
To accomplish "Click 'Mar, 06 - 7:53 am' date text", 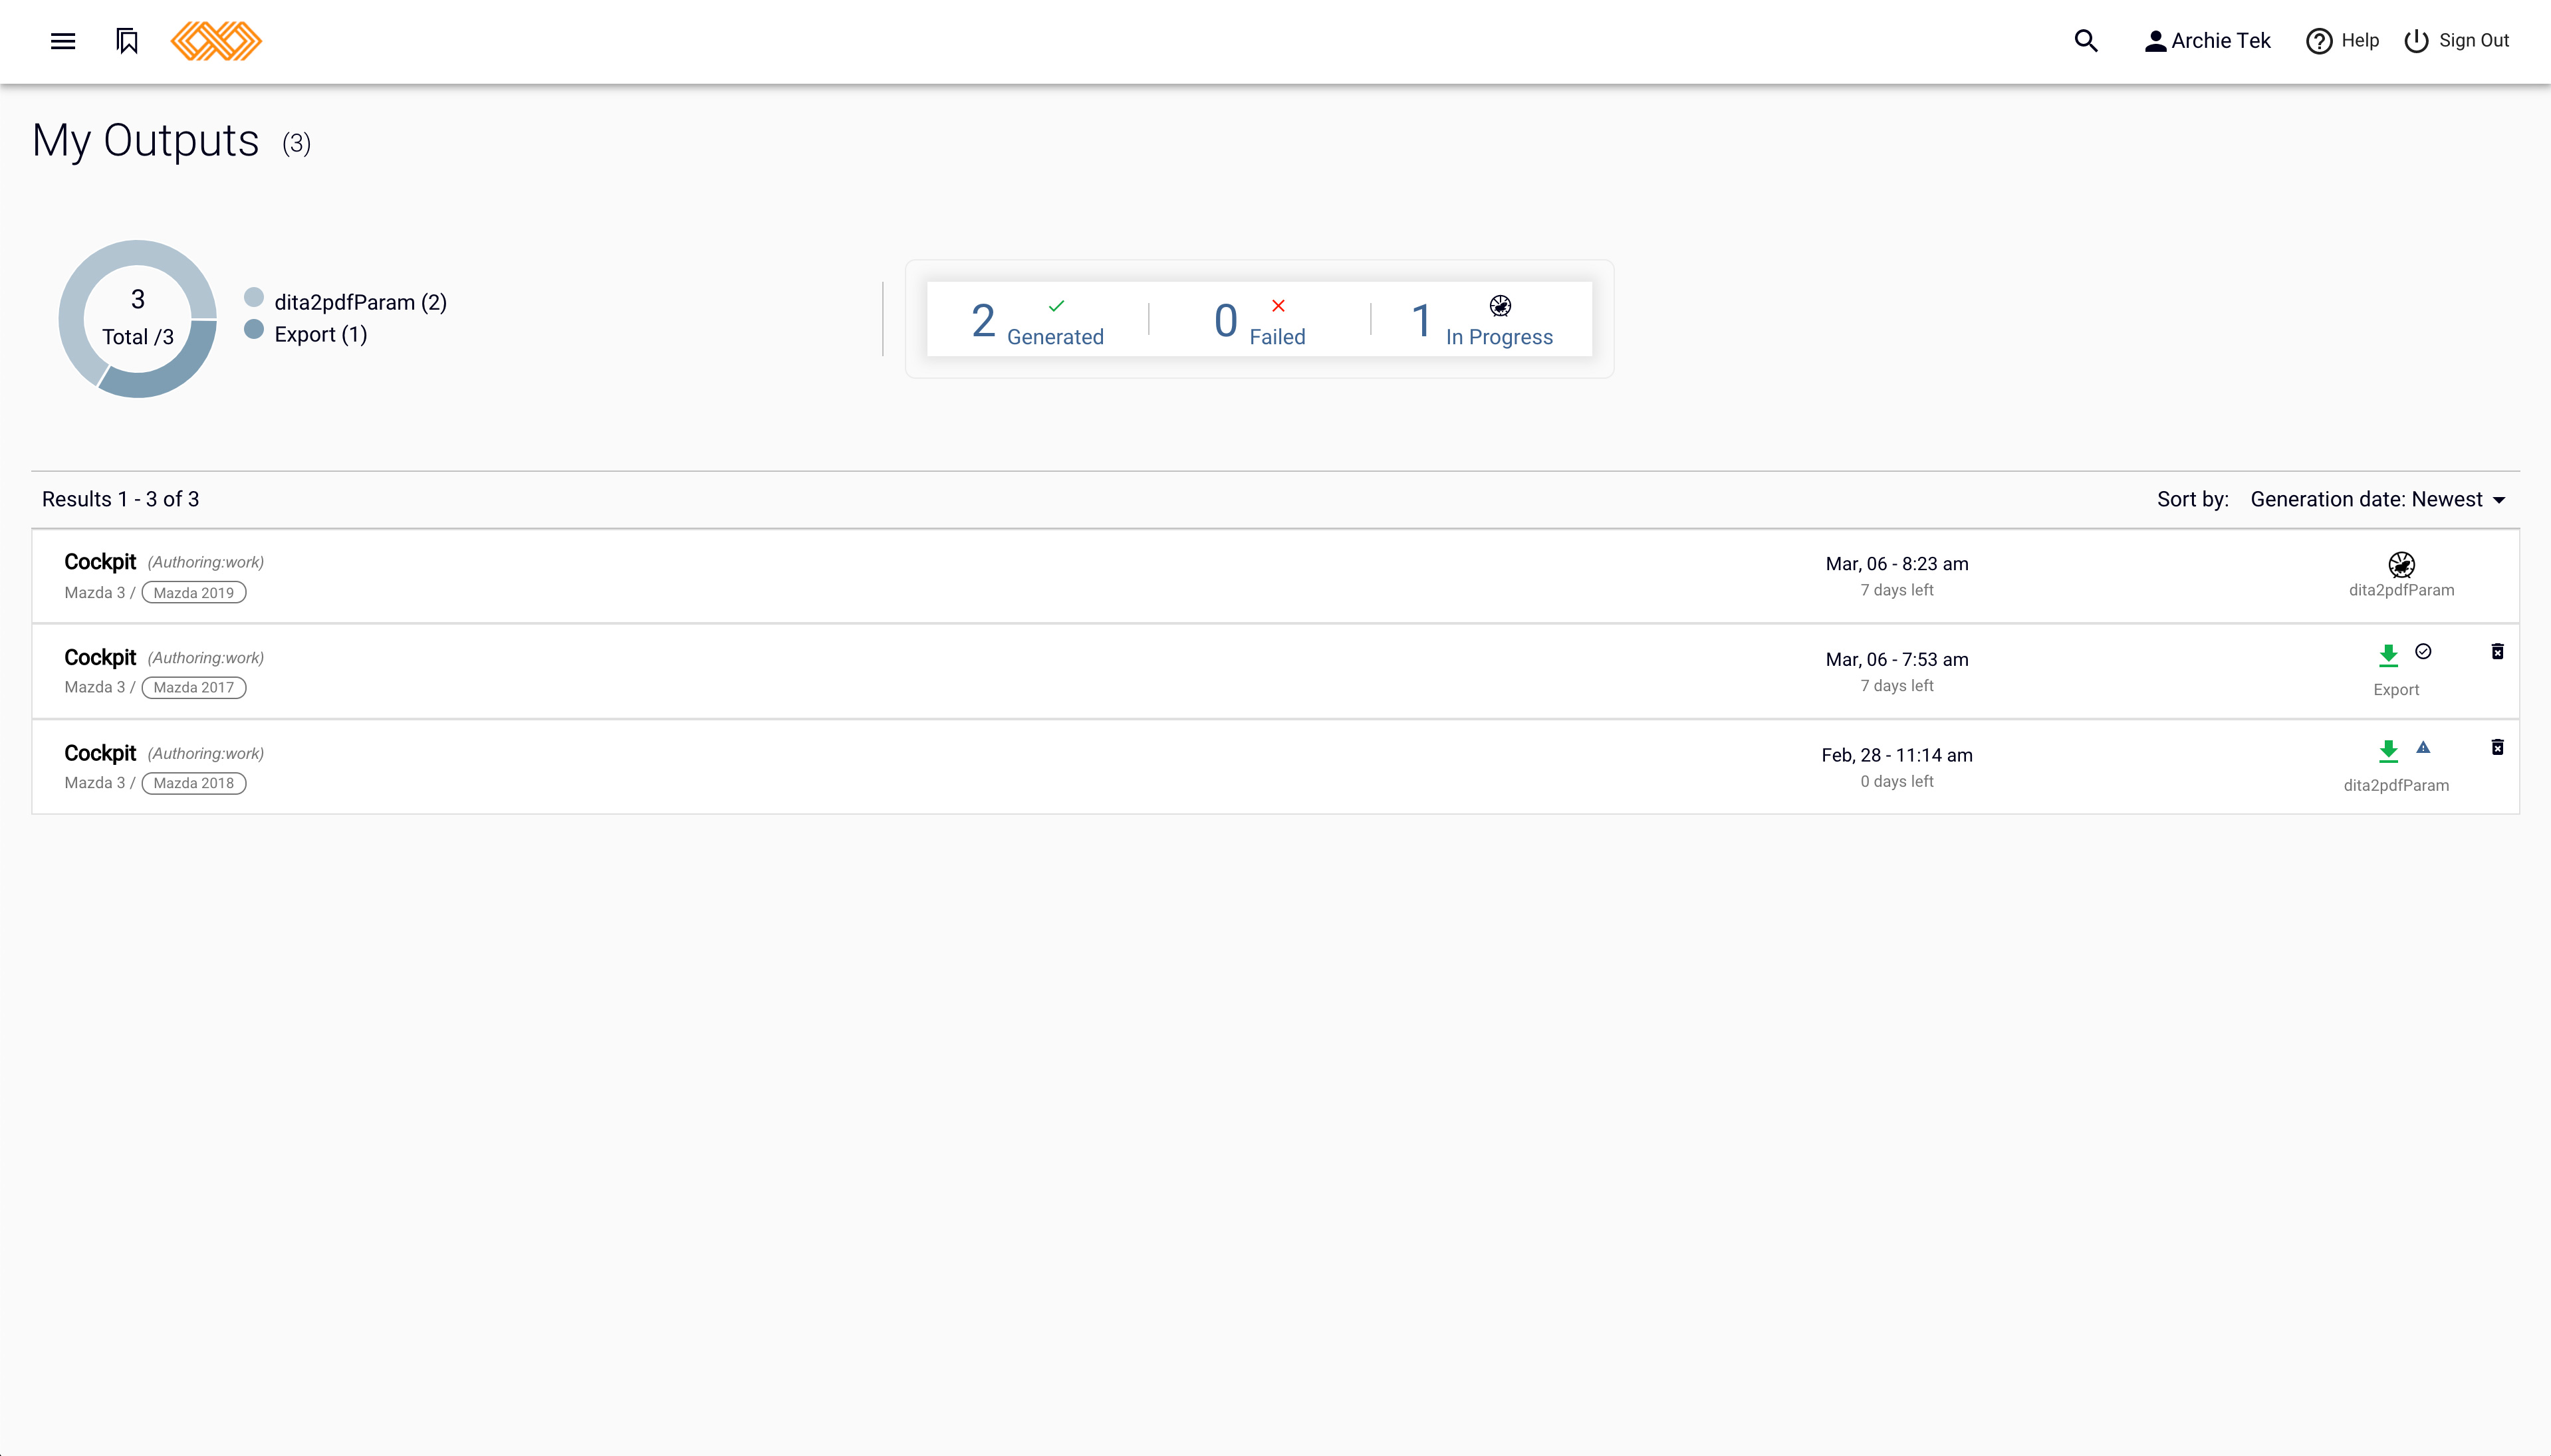I will tap(1897, 659).
